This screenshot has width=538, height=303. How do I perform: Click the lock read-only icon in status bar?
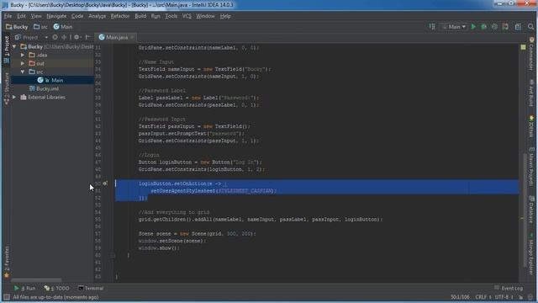(x=521, y=297)
